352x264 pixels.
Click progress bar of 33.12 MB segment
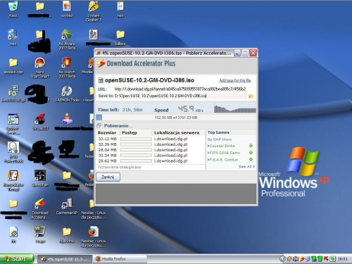[136, 139]
